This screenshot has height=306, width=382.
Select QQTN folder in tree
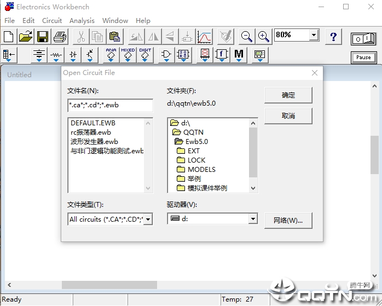point(188,132)
